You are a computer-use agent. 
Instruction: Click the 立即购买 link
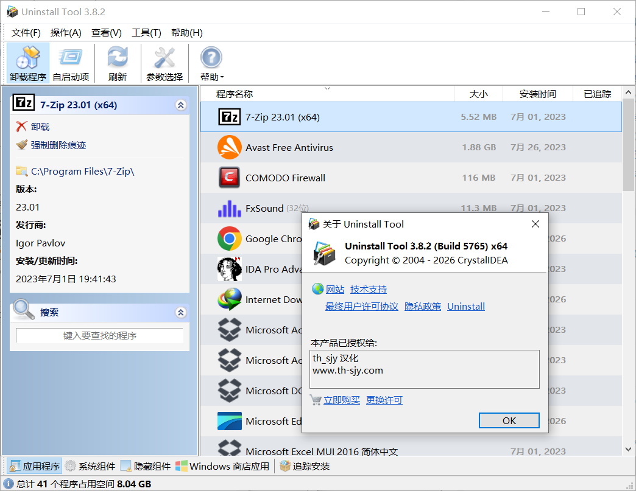[x=342, y=400]
